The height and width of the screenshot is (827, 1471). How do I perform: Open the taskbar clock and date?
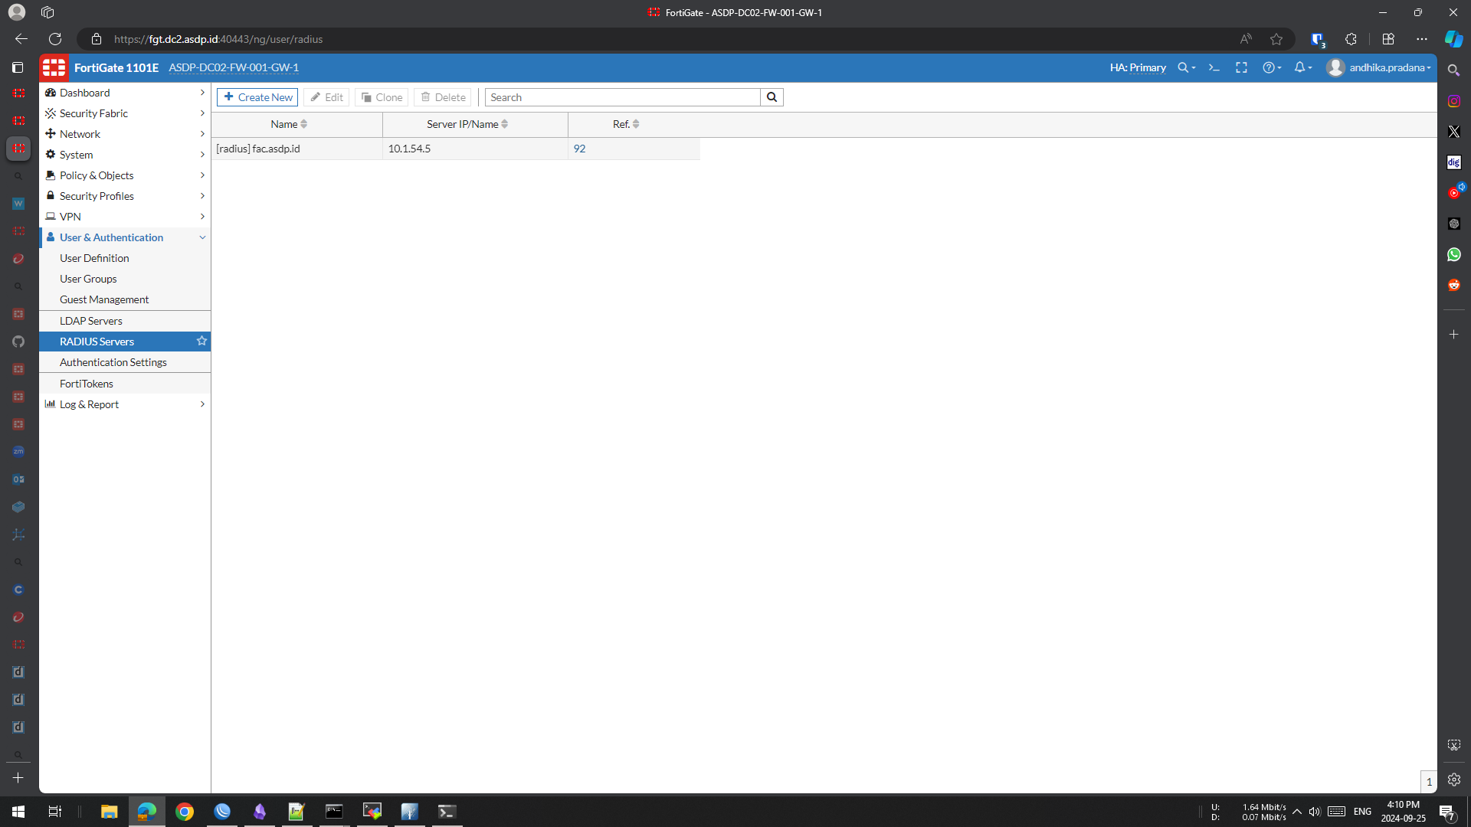coord(1403,812)
